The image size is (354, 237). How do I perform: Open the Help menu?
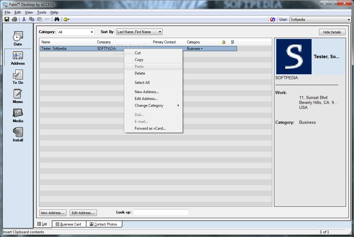coord(54,12)
